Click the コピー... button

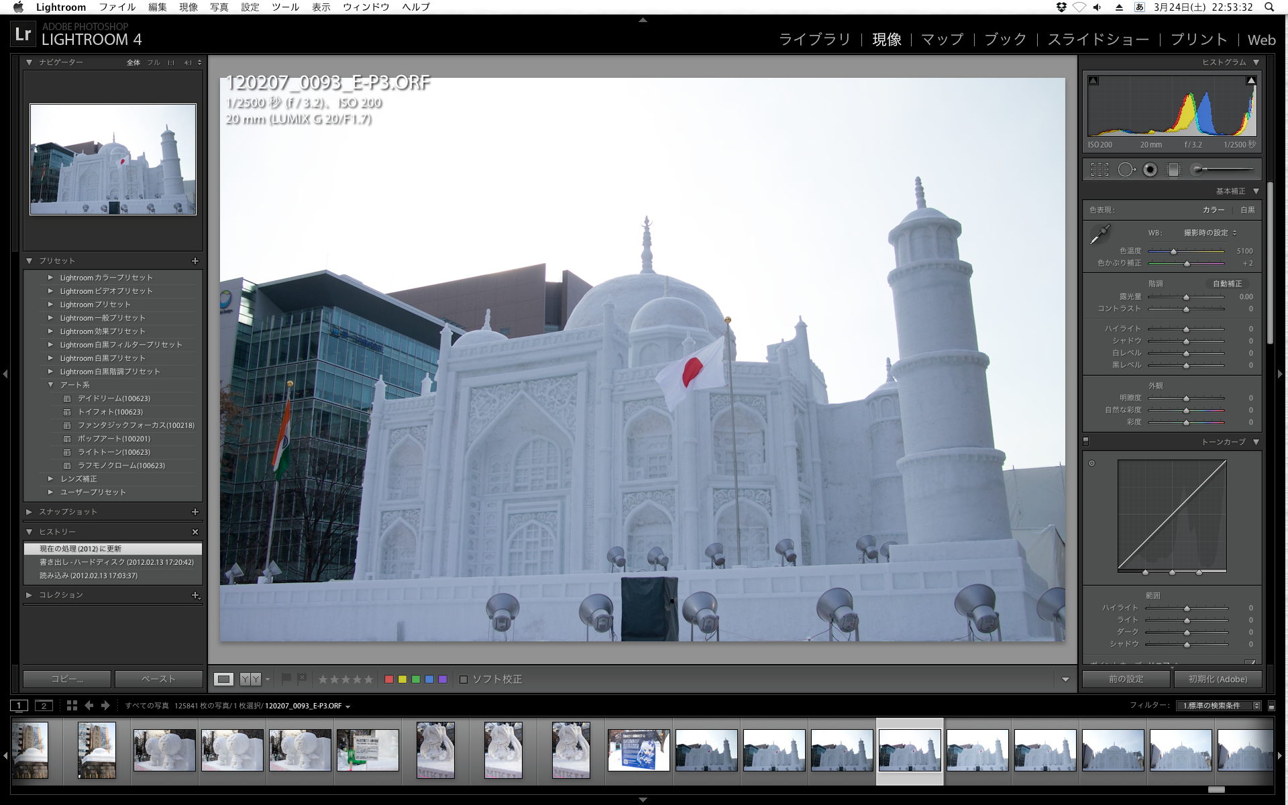67,679
